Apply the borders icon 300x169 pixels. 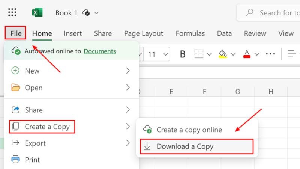click(x=199, y=54)
